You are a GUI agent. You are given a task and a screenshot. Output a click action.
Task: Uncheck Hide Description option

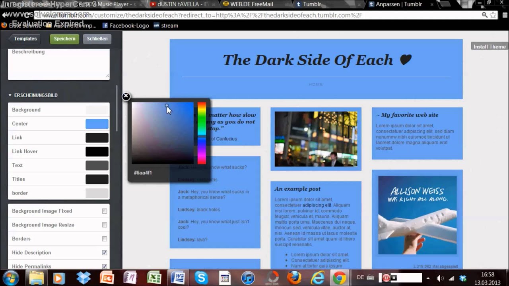tap(104, 253)
